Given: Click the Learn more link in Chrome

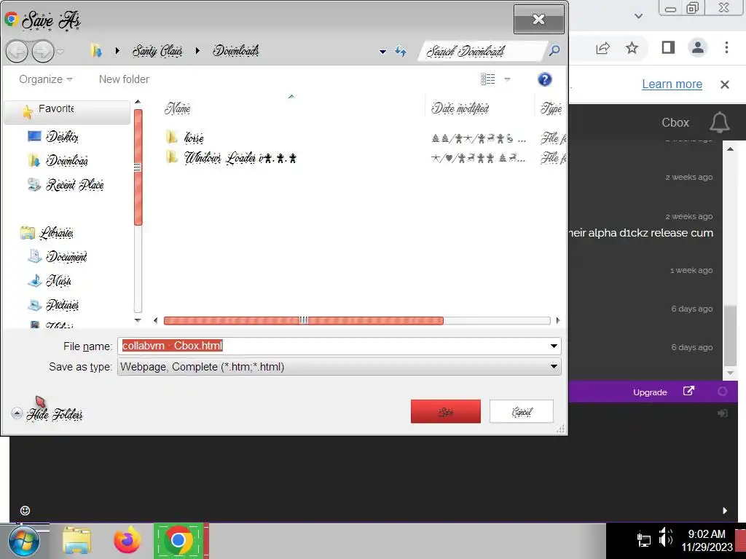Looking at the screenshot, I should (672, 84).
